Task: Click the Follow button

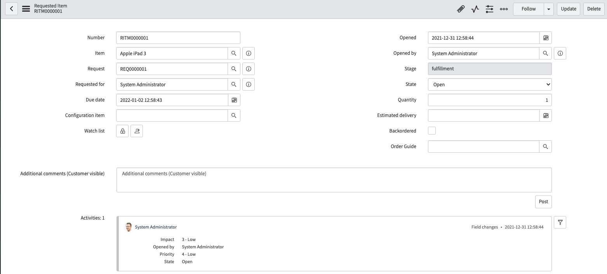Action: coord(529,9)
